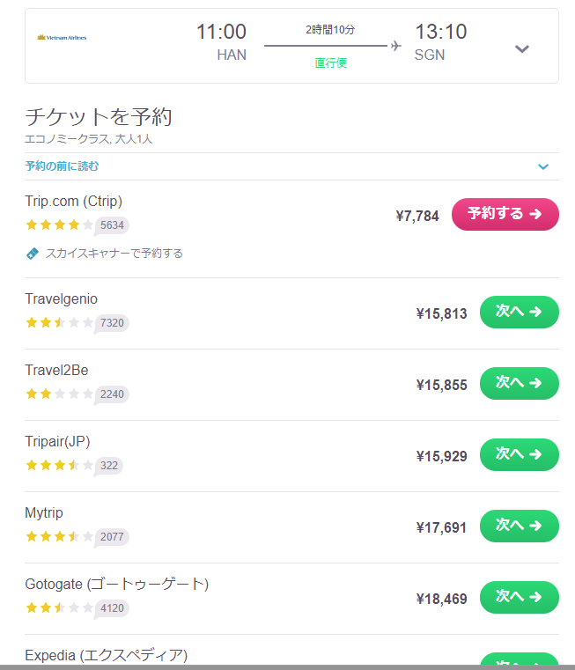Open Tripair(JP) 322 reviews bubble
This screenshot has width=575, height=670.
coord(108,466)
